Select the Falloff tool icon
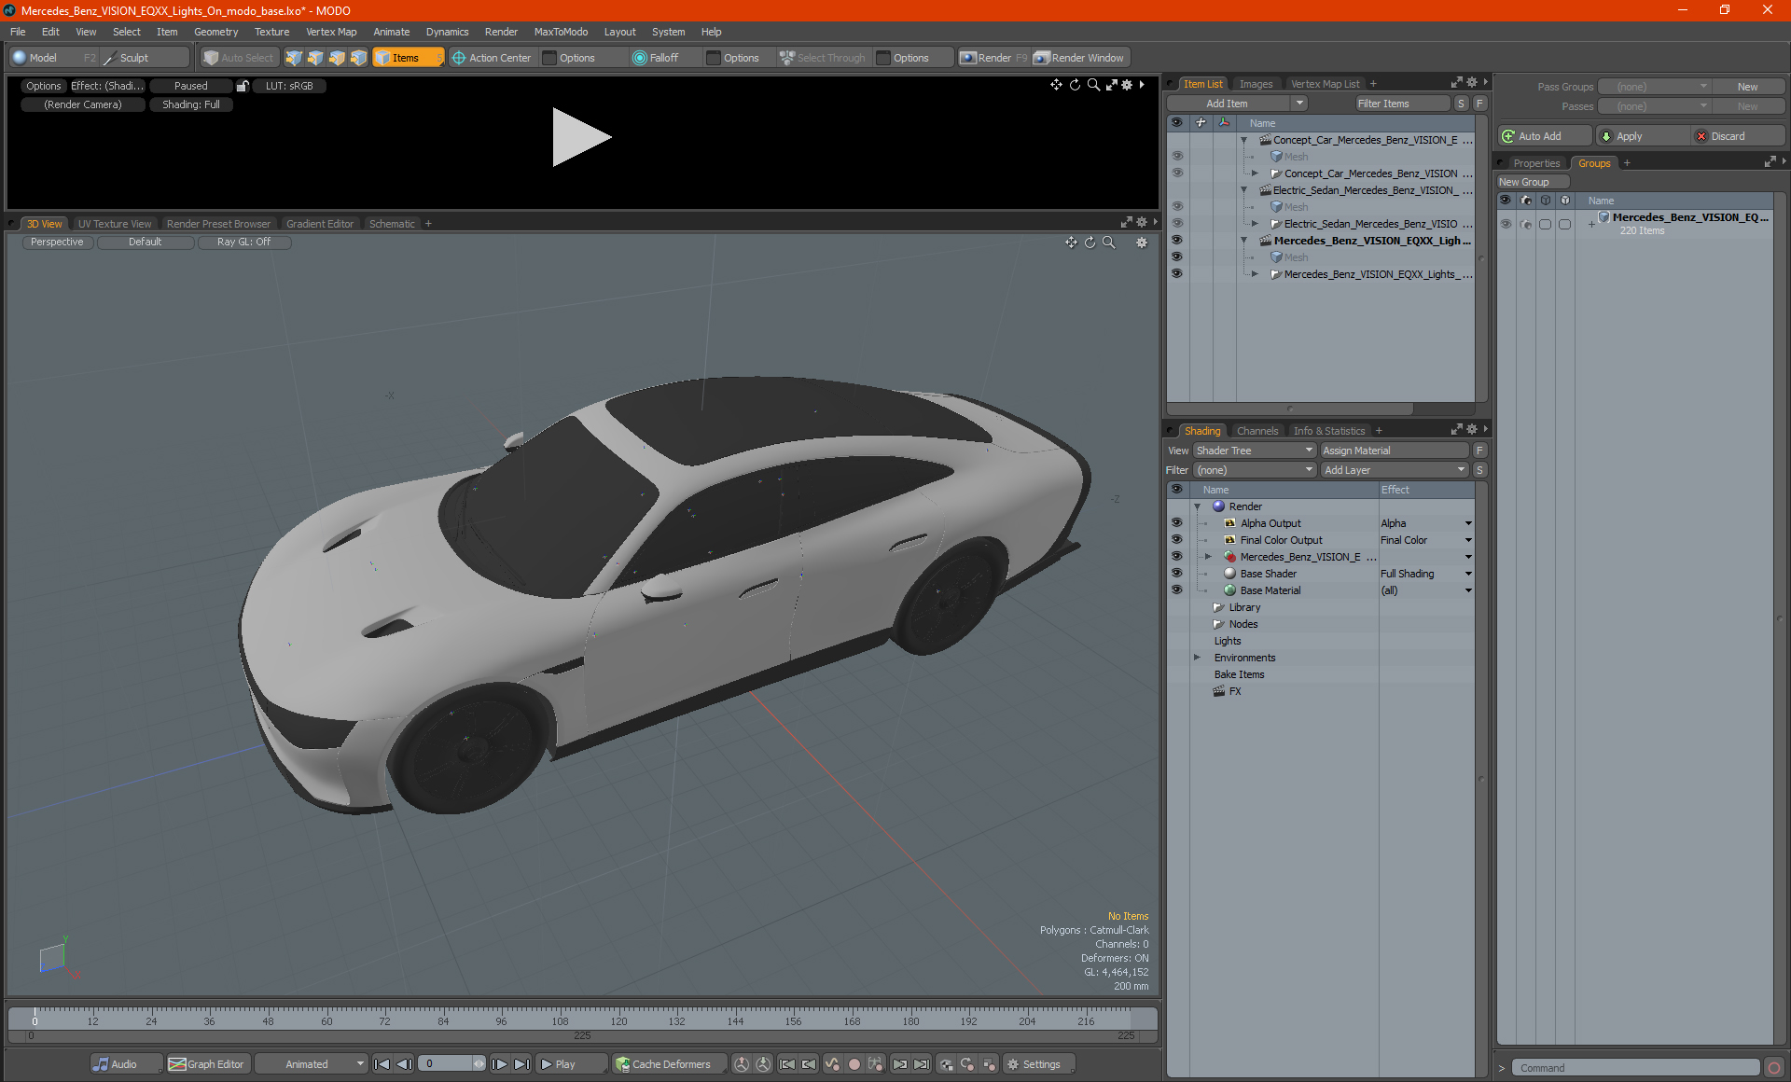This screenshot has height=1082, width=1791. [x=639, y=58]
